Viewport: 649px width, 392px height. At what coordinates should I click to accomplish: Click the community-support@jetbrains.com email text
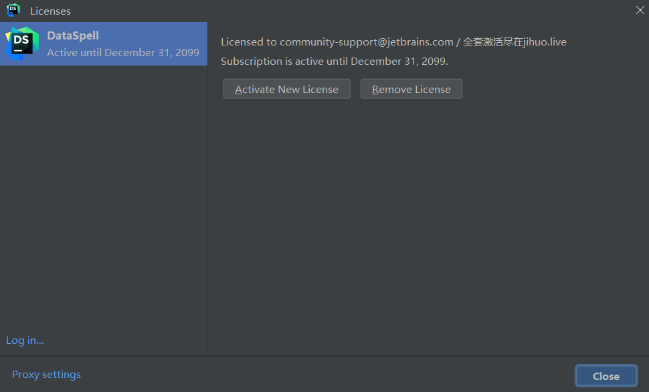click(366, 42)
